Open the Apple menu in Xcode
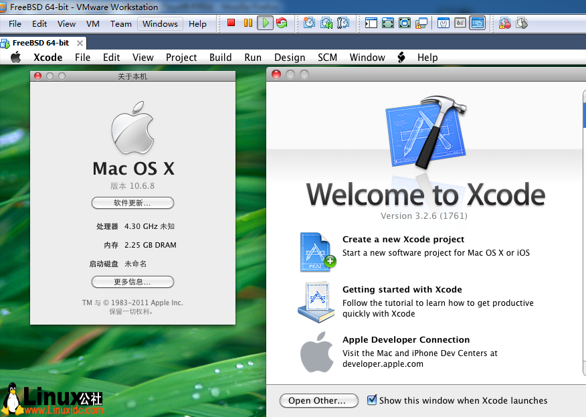Viewport: 586px width, 417px height. (16, 58)
